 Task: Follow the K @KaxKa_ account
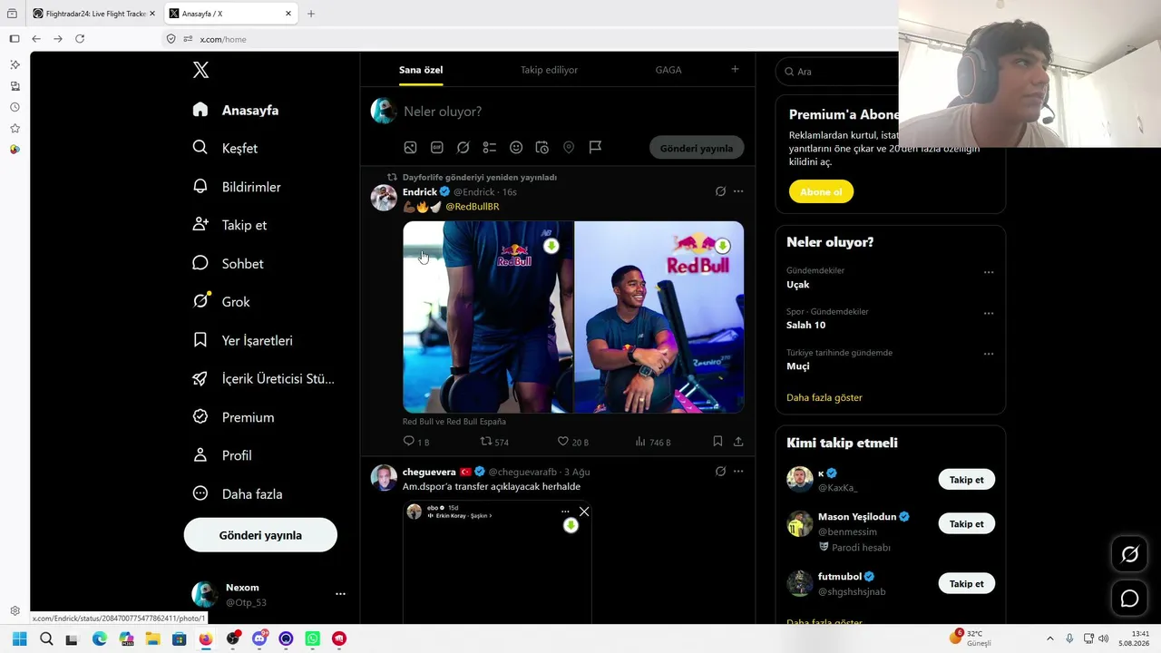(966, 480)
